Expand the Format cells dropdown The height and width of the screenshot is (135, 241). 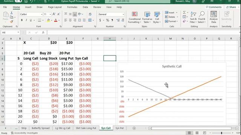(177, 21)
